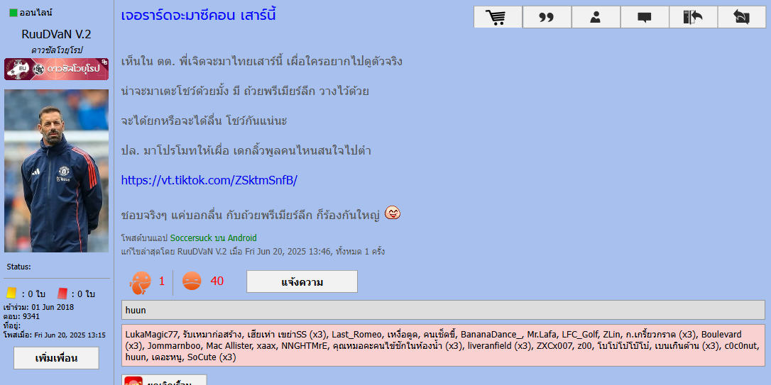The height and width of the screenshot is (385, 771).
Task: Click the green Soccersuck บน Android text
Action: pos(213,238)
